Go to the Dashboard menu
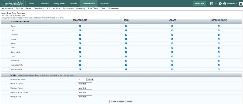The image size is (243, 104). [44, 4]
